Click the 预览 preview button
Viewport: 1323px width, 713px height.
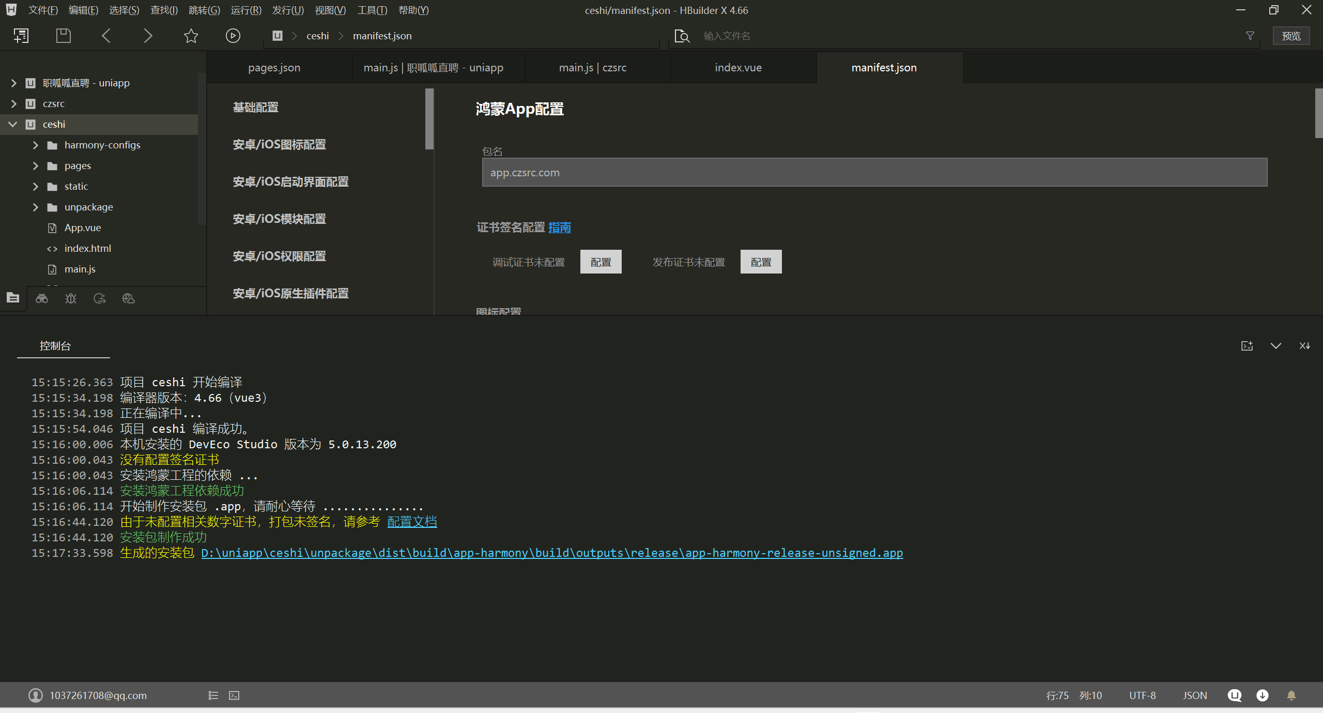coord(1291,36)
